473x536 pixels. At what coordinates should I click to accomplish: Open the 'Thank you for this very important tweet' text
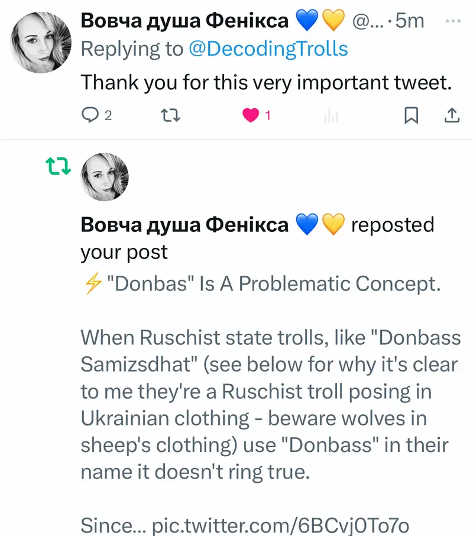[x=266, y=82]
